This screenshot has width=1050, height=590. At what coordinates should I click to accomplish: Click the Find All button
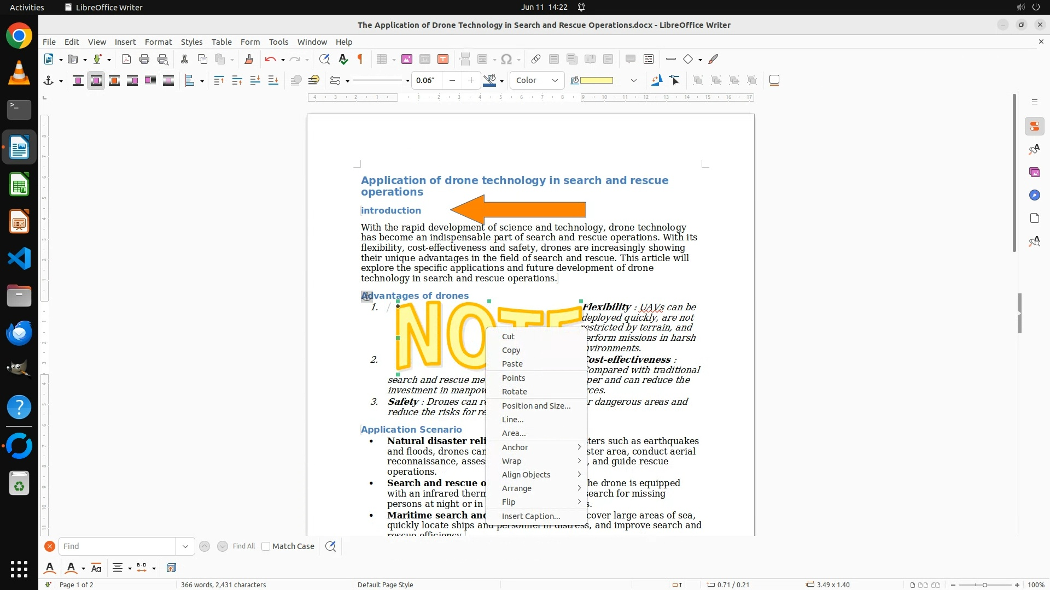tap(243, 546)
